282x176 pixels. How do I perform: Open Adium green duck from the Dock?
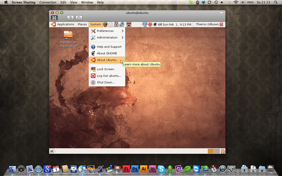[x=170, y=169]
